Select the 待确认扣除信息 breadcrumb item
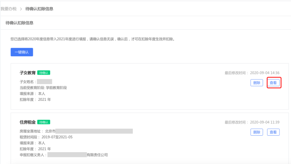 pos(39,9)
